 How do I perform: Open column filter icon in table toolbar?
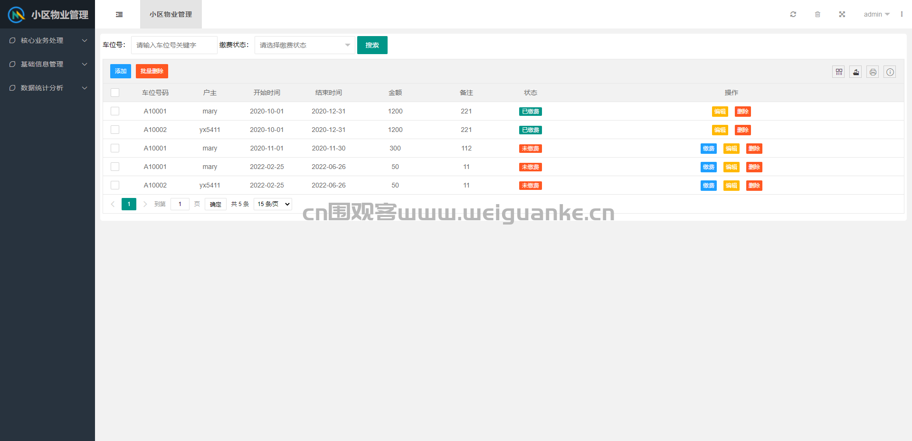[x=839, y=72]
